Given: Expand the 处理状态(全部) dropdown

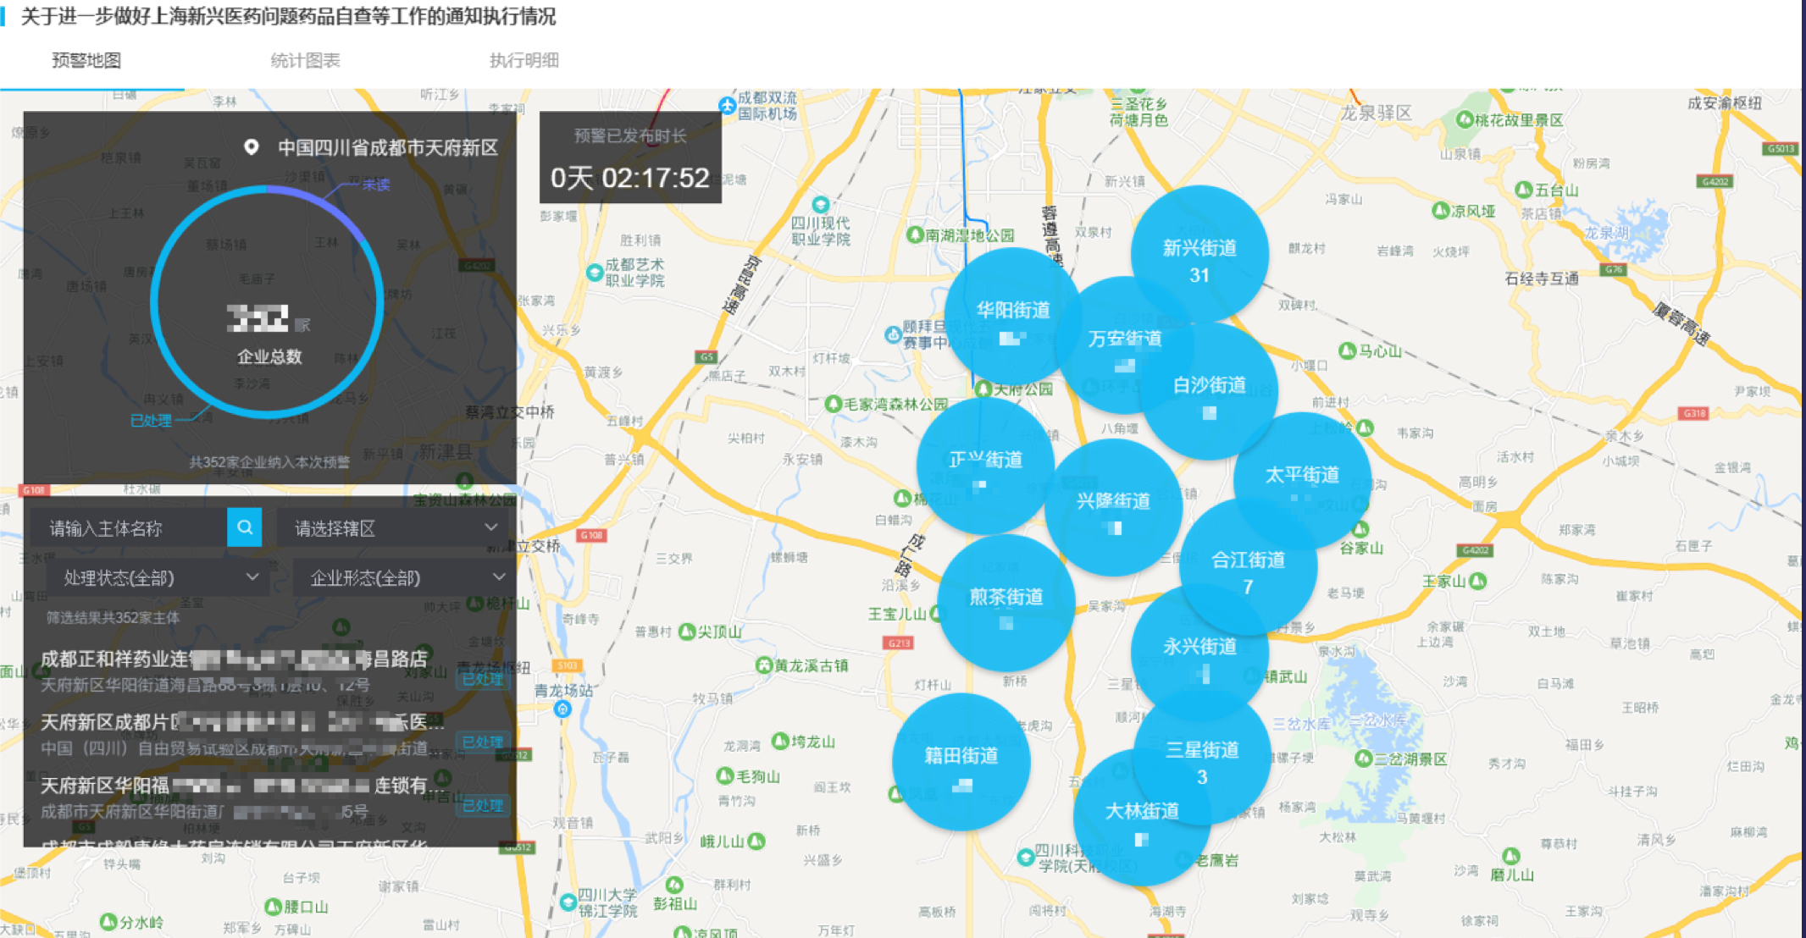Looking at the screenshot, I should pos(158,577).
